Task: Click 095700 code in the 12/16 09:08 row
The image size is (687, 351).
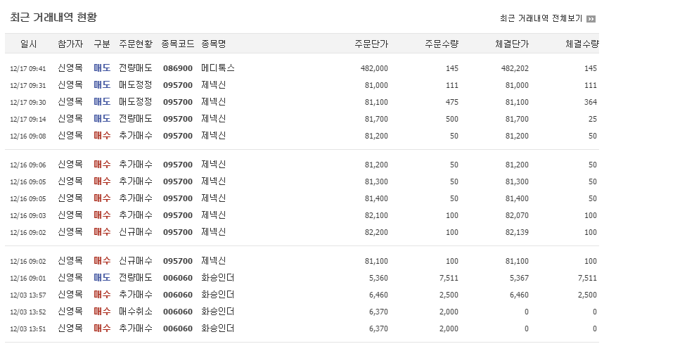Action: (x=177, y=136)
